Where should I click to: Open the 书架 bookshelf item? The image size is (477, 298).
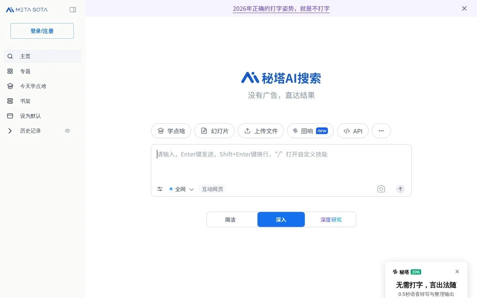pyautogui.click(x=42, y=101)
